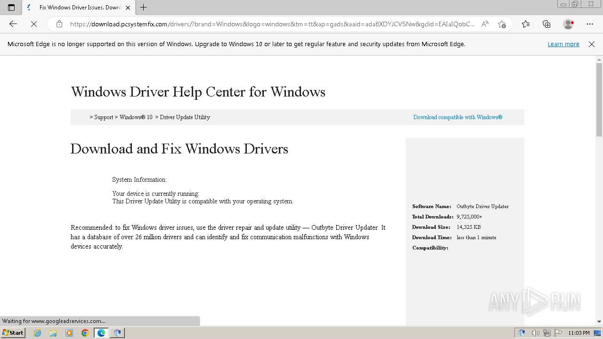Click Download and Fix Windows Drivers heading
The width and height of the screenshot is (603, 339).
click(179, 149)
